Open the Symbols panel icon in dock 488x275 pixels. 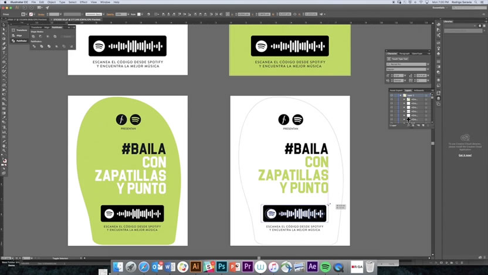coord(439,53)
